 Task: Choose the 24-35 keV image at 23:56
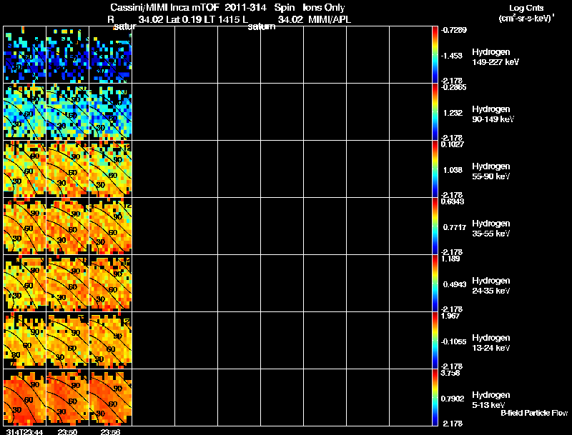click(x=111, y=284)
